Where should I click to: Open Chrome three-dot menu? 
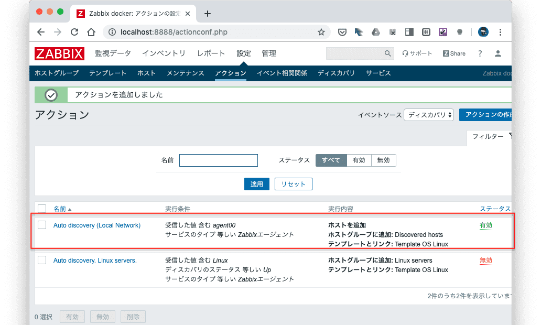(x=500, y=32)
